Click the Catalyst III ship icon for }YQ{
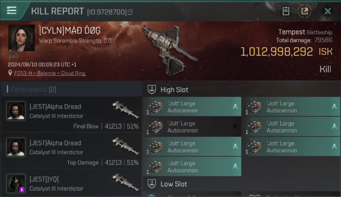Screen dimensions: 341x197 125,182
